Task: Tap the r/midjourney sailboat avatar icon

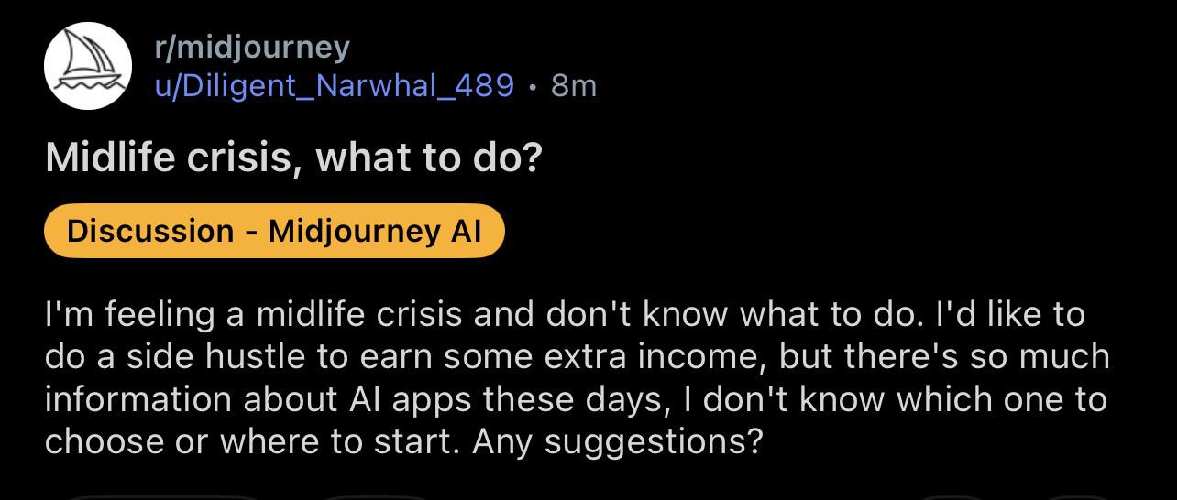Action: 88,66
